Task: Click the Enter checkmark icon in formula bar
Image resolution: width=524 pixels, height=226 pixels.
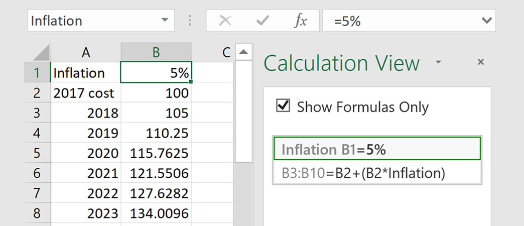Action: (263, 21)
